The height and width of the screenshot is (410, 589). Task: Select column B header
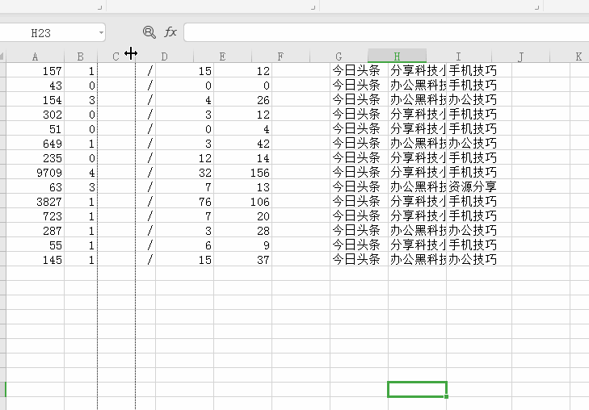click(80, 56)
